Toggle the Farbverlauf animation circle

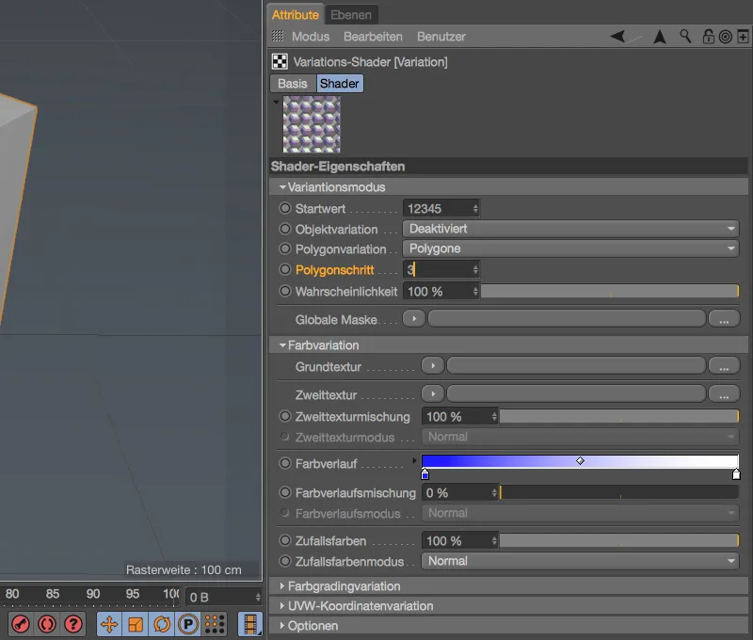click(285, 463)
